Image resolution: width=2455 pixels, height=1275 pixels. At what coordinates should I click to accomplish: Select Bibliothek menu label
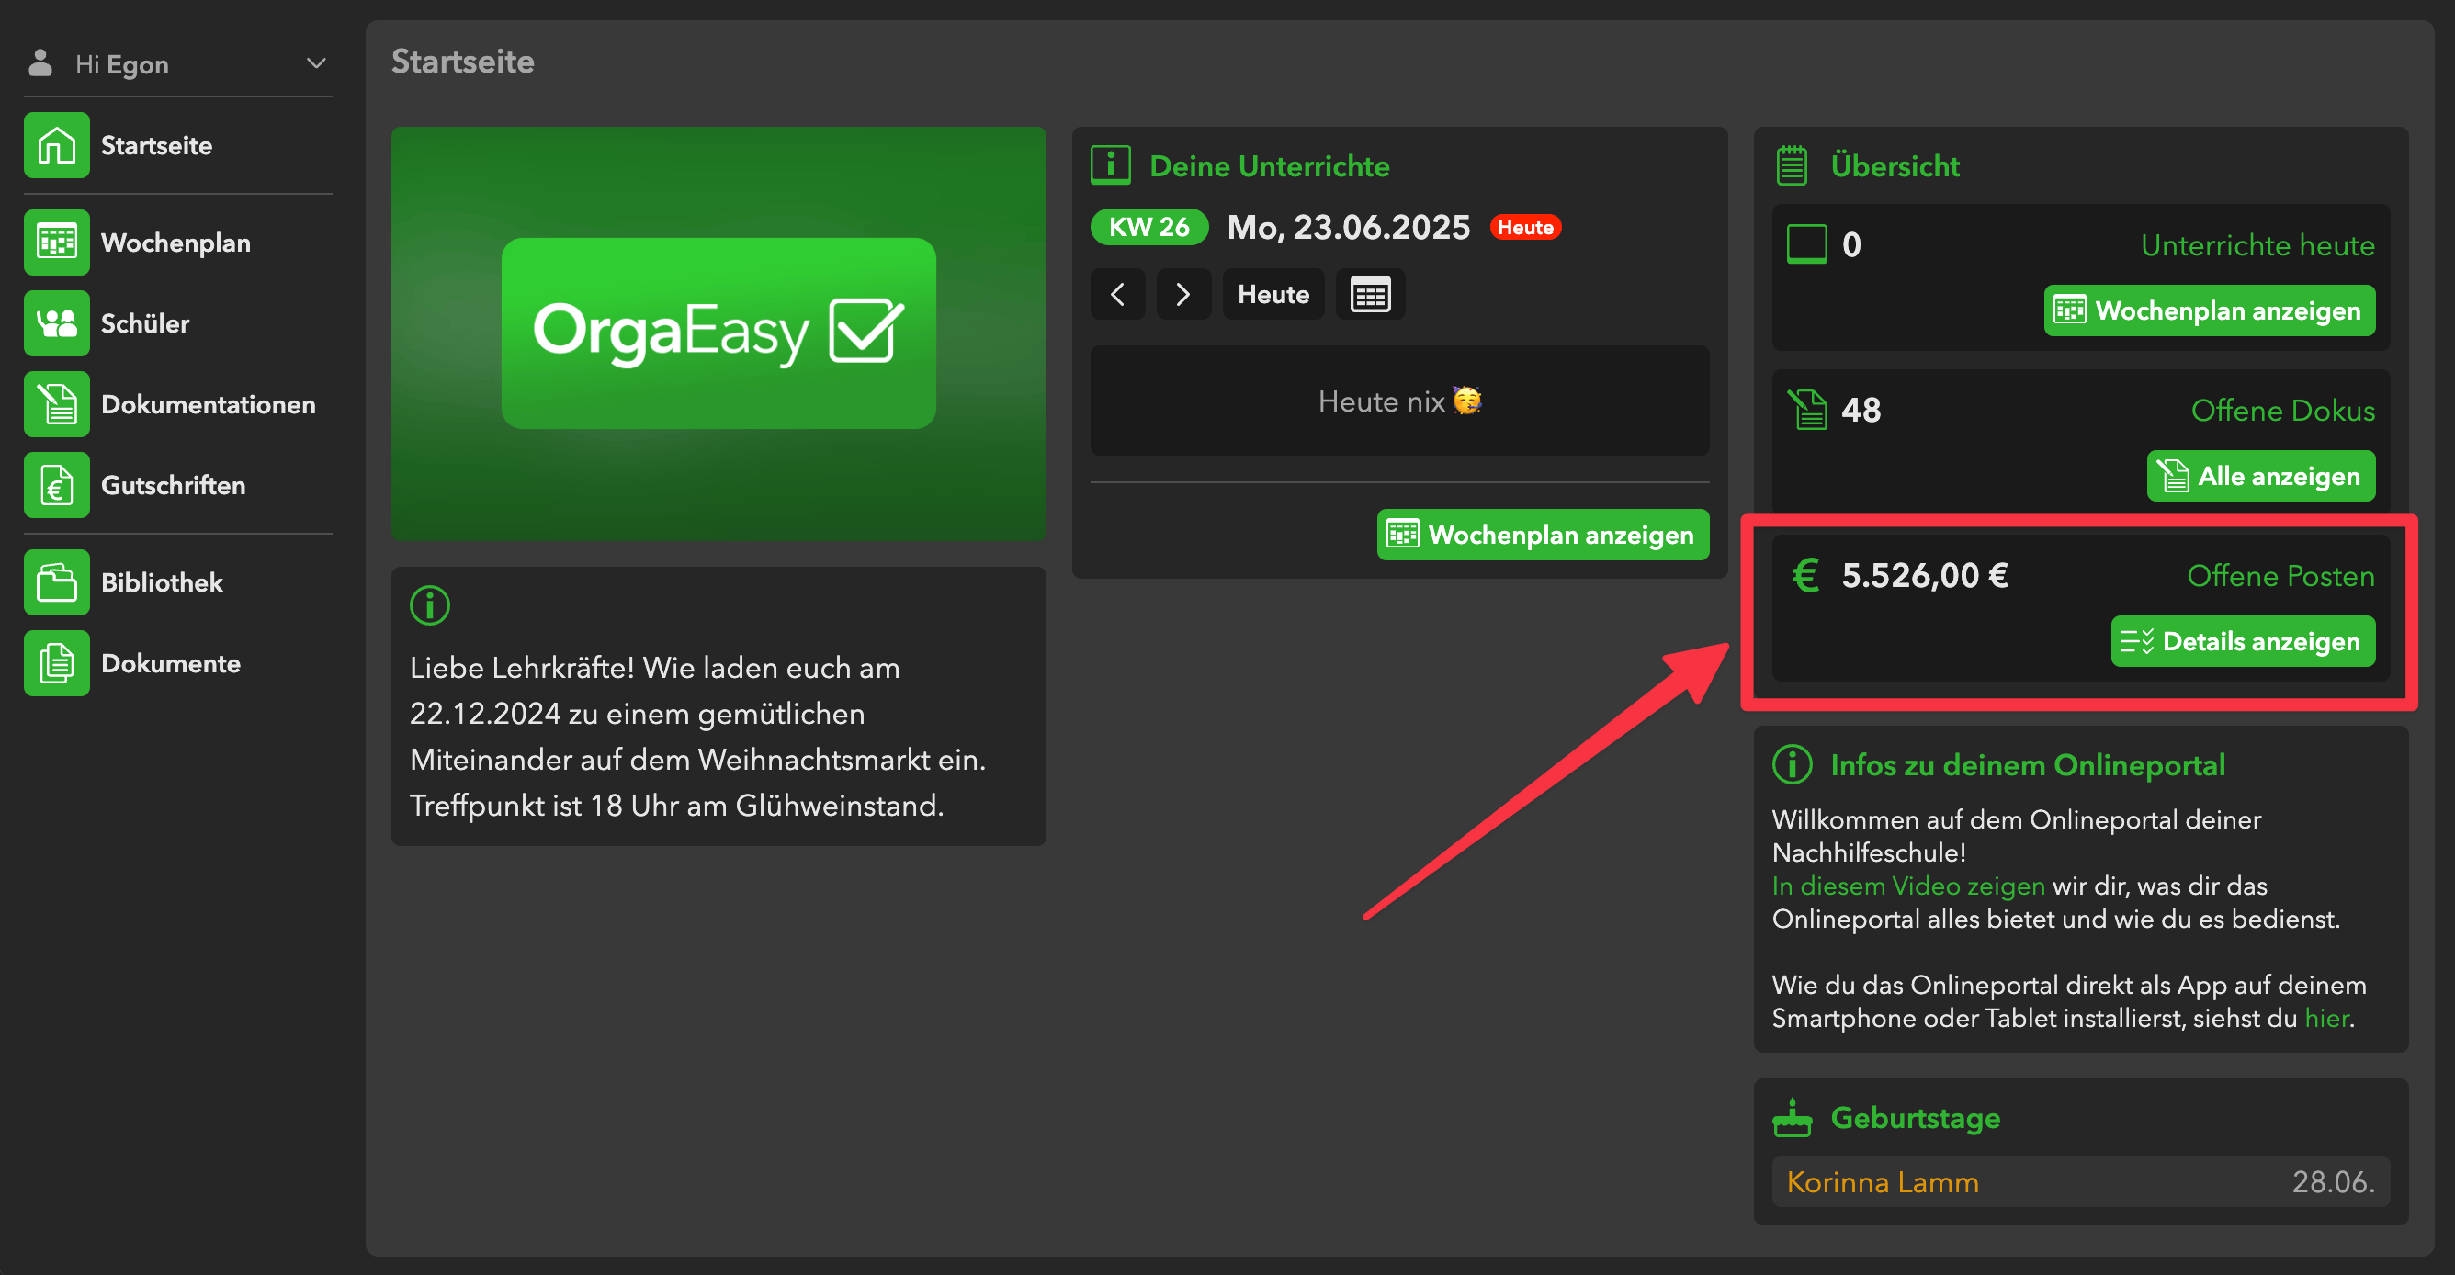coord(161,582)
